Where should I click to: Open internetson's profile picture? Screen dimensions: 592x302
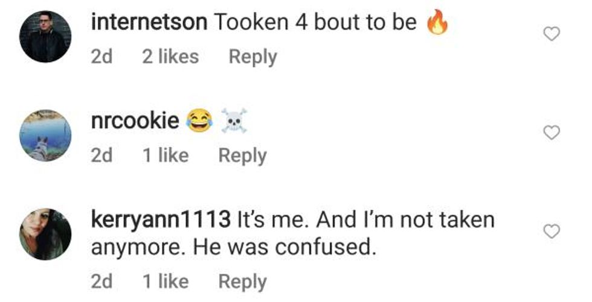(46, 36)
